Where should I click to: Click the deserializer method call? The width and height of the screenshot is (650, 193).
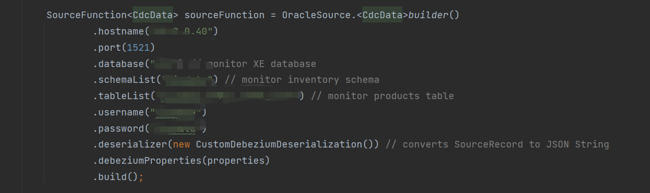click(131, 144)
